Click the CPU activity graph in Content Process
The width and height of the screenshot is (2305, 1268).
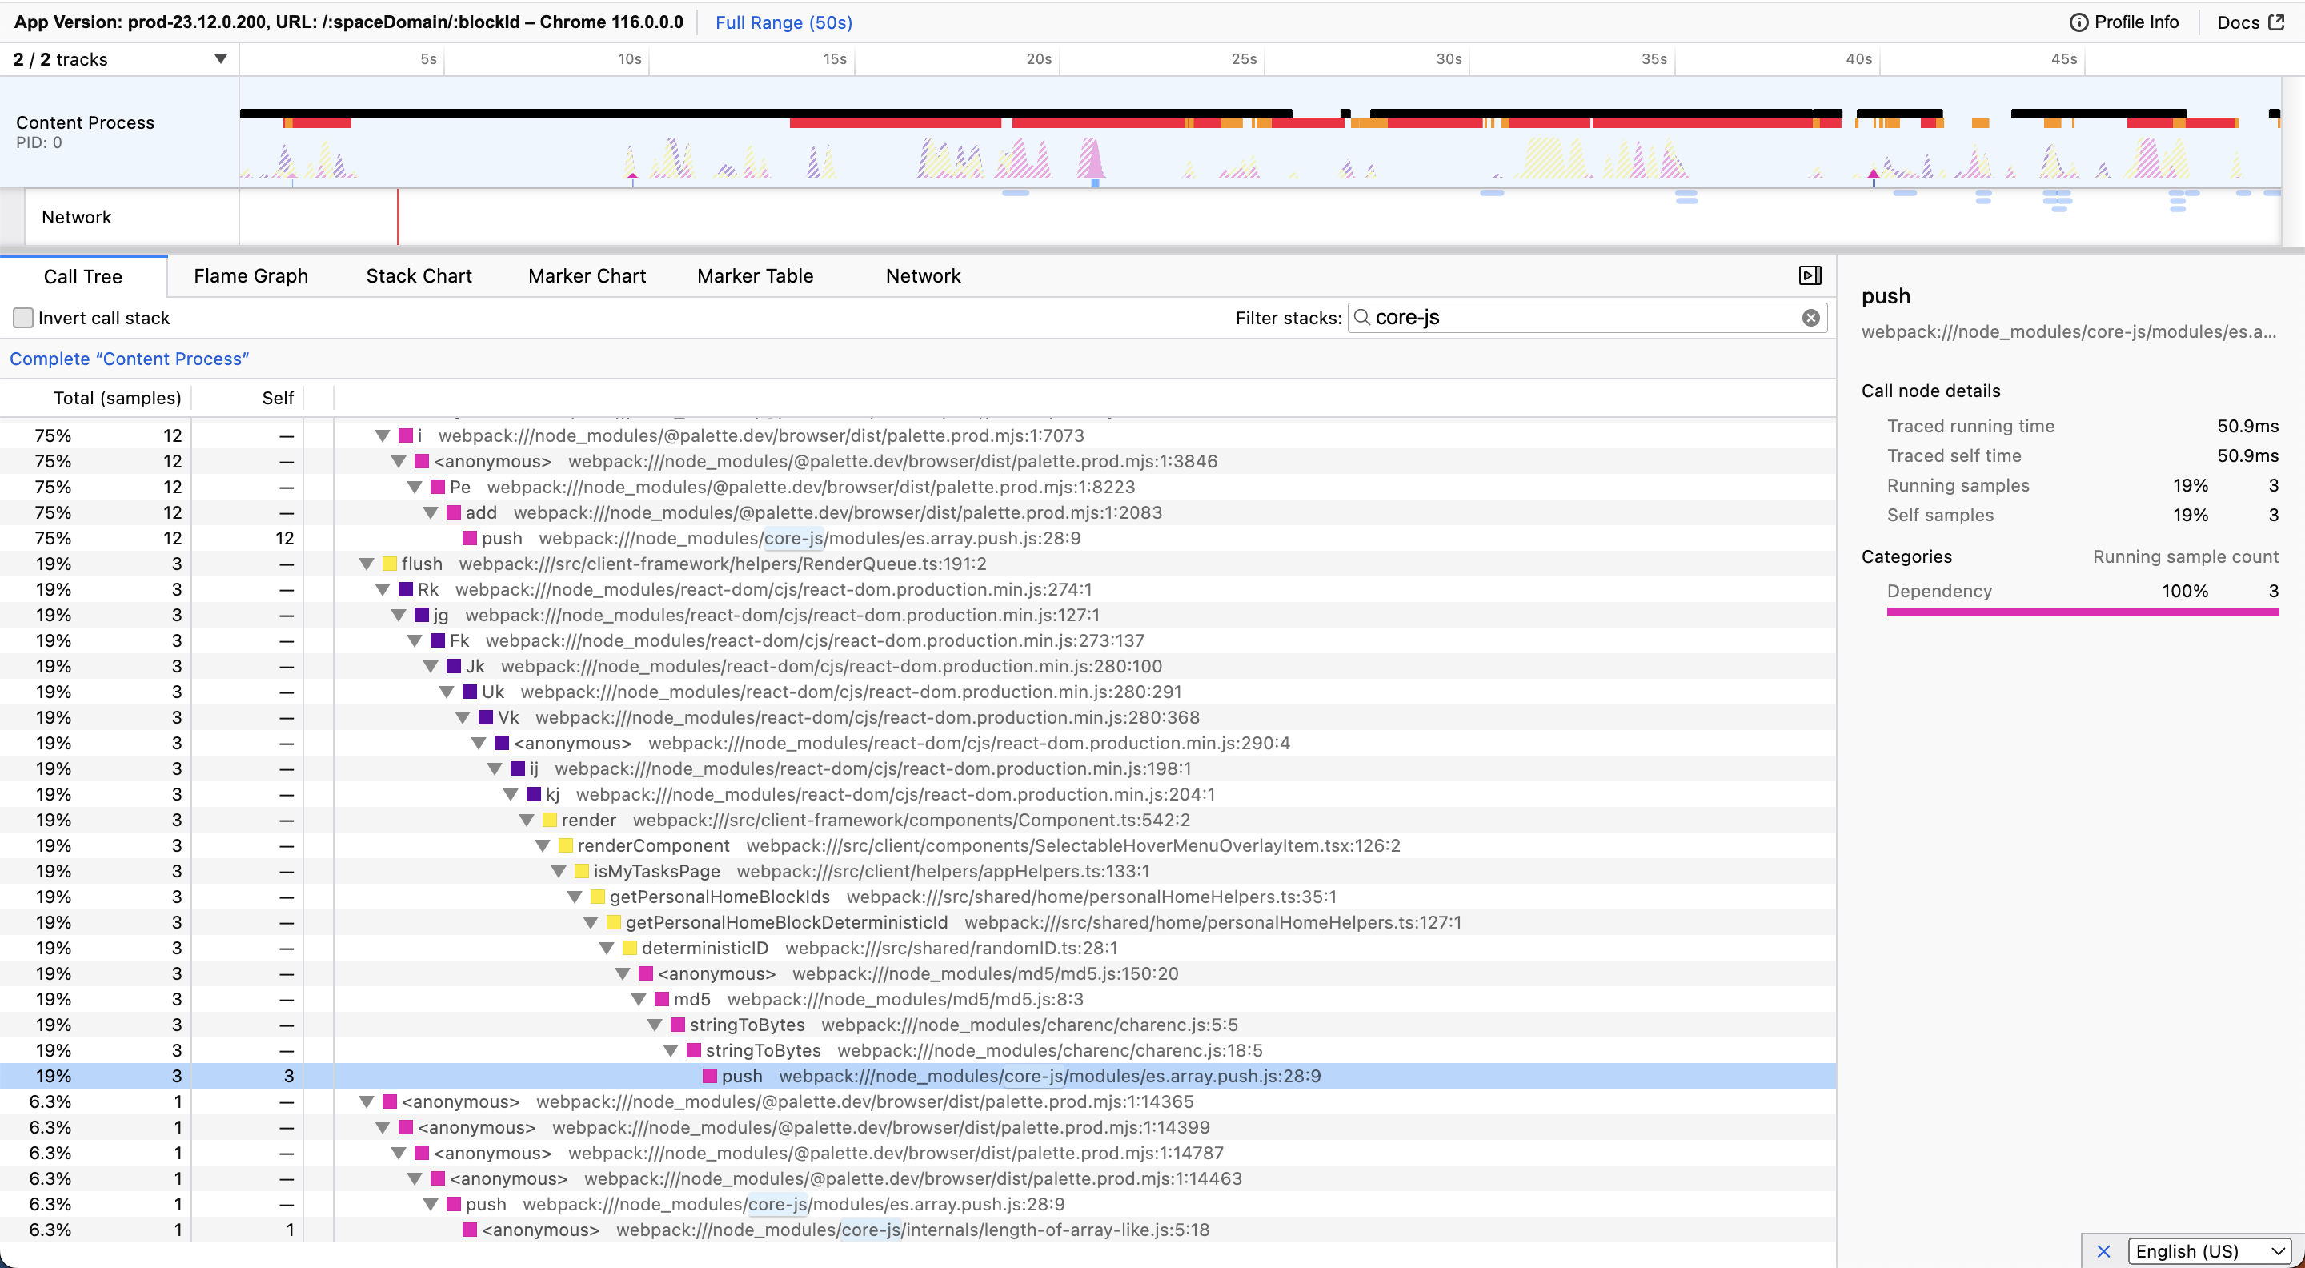(1259, 157)
